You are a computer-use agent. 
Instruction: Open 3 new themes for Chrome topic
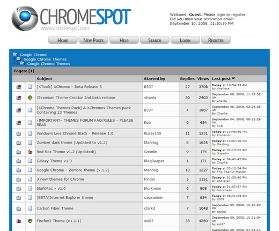[60, 179]
